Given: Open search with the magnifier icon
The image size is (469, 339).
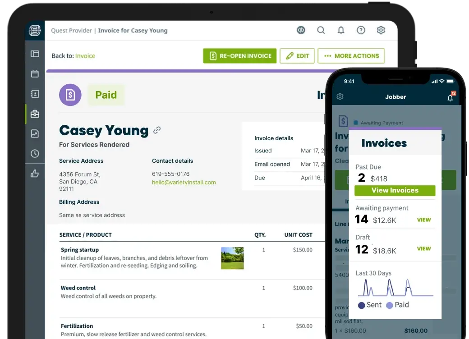Looking at the screenshot, I should (x=321, y=30).
